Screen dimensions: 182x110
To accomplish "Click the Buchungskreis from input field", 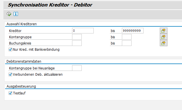I will click(x=77, y=43).
